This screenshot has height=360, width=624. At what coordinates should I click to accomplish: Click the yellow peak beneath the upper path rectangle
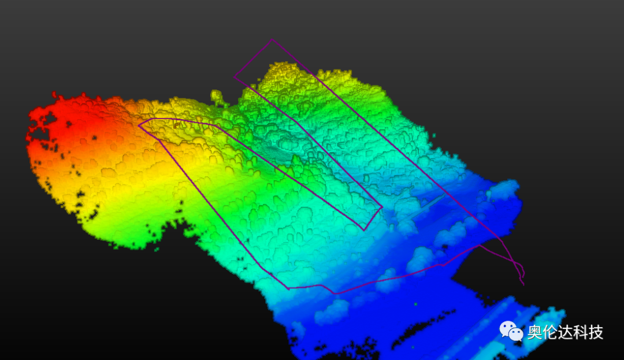283,72
